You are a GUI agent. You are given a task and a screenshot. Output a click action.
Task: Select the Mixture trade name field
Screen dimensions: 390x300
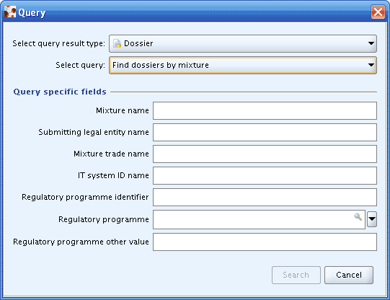tap(265, 154)
